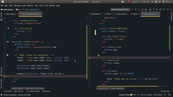Close the item_container_spec.rb tab
This screenshot has width=173, height=97.
[x=41, y=14]
